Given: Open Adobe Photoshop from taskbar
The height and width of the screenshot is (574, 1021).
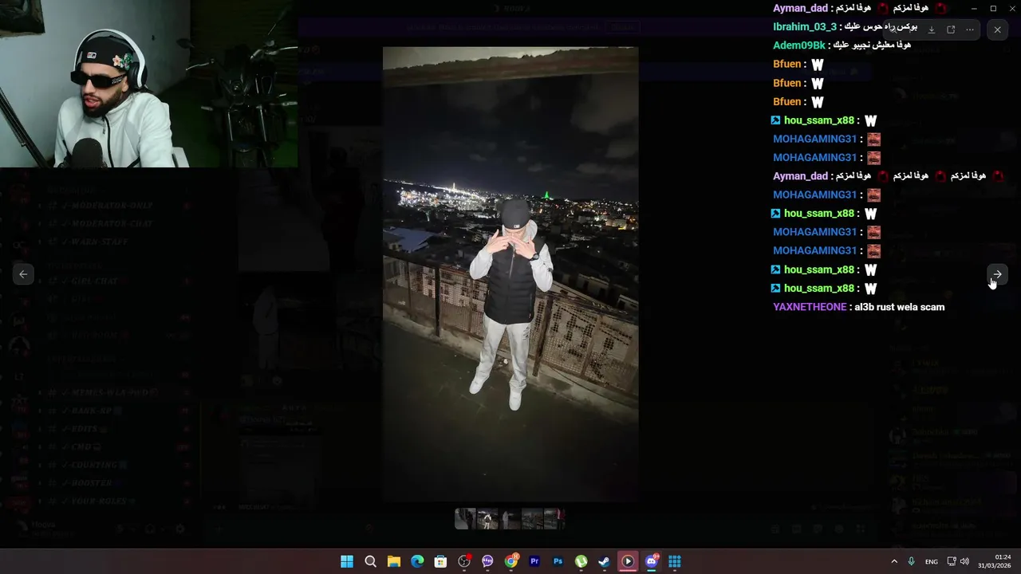Looking at the screenshot, I should click(x=558, y=561).
